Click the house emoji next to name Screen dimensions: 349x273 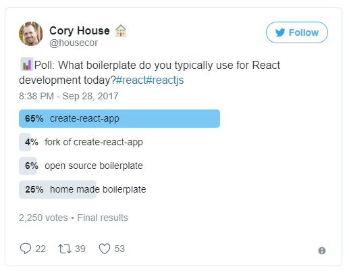click(121, 30)
